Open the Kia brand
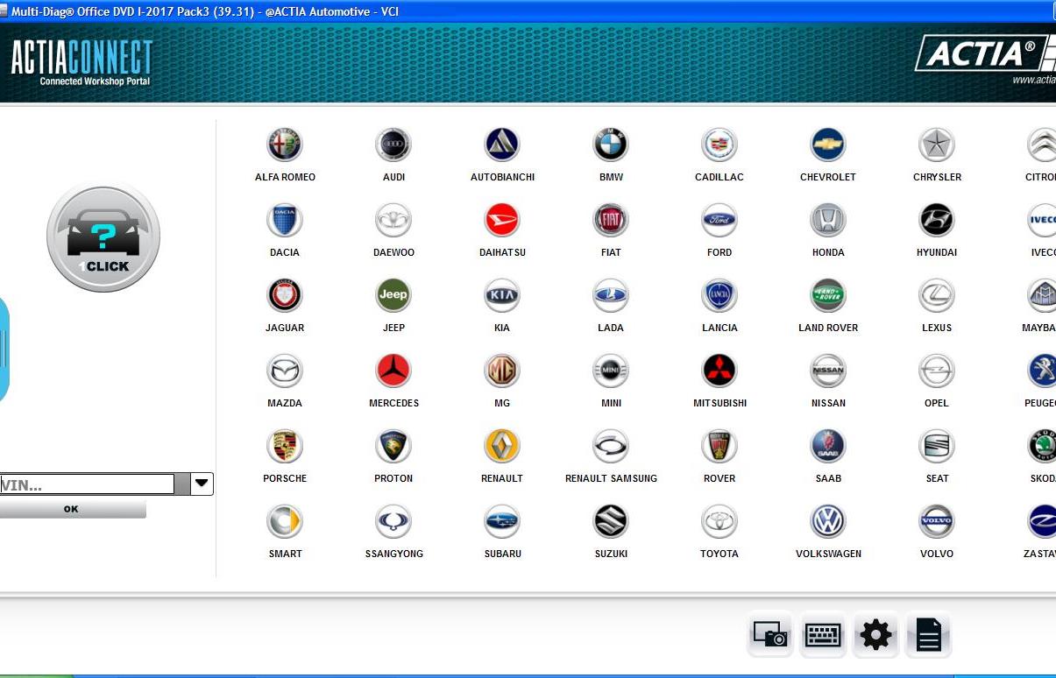This screenshot has width=1056, height=678. coord(502,295)
